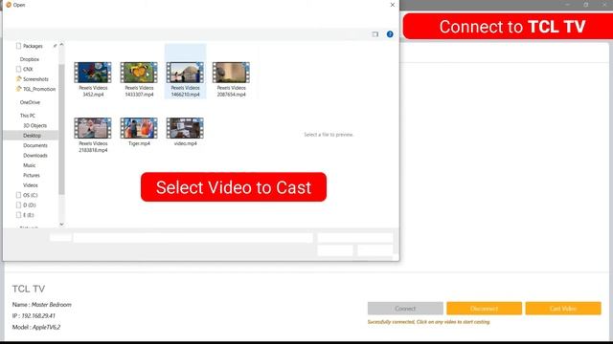Click the CNX folder icon
This screenshot has height=344, width=613.
[18, 69]
